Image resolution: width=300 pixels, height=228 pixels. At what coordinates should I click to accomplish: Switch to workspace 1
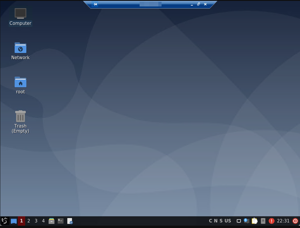(x=21, y=221)
